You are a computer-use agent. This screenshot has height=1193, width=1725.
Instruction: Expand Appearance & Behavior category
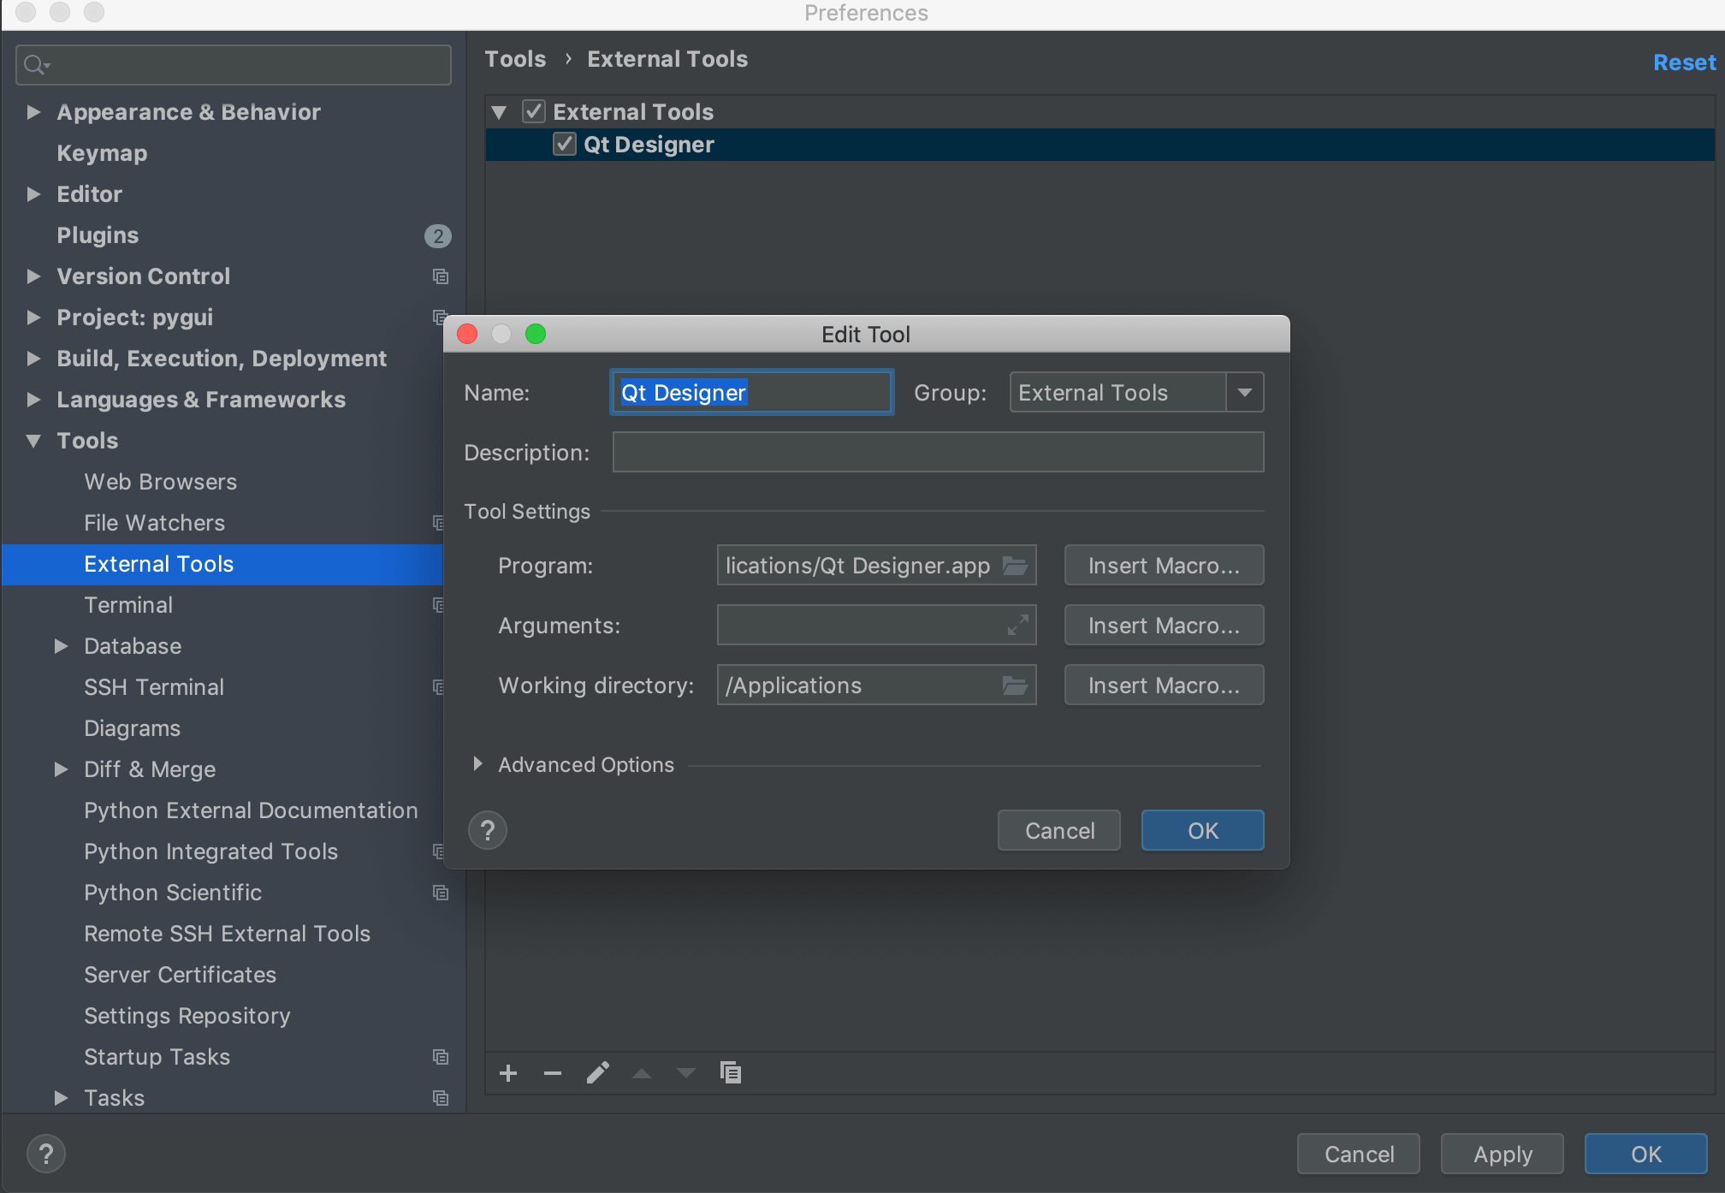click(x=34, y=112)
